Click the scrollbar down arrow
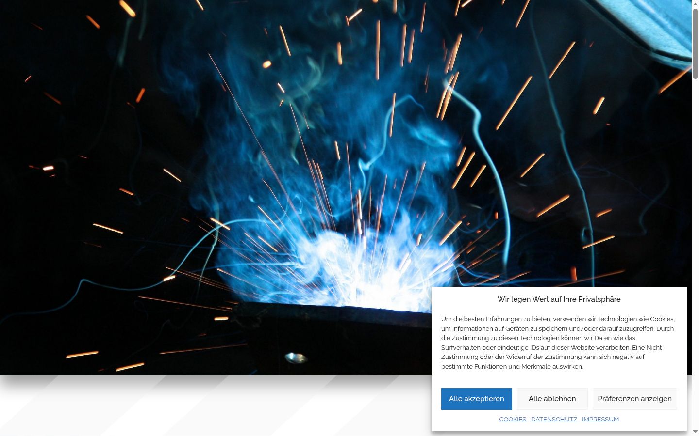The width and height of the screenshot is (699, 436). coord(695,432)
